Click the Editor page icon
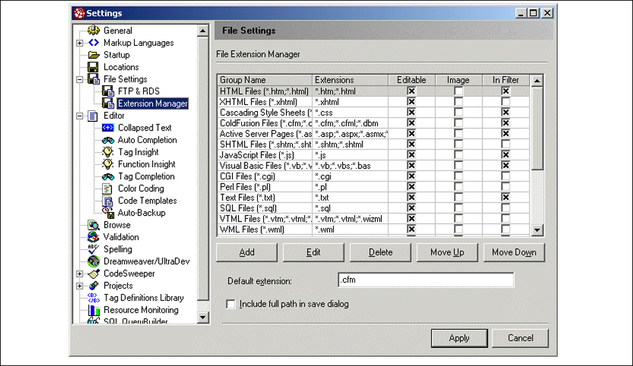633x366 pixels. click(93, 116)
